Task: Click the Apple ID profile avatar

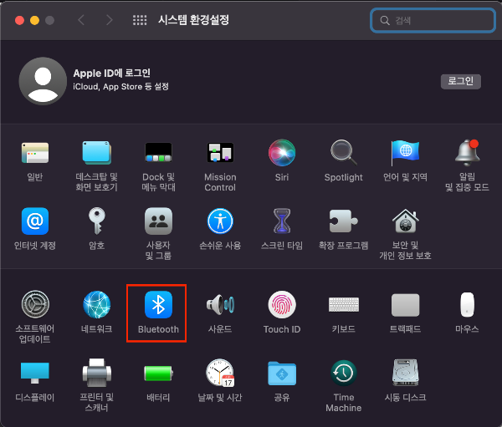Action: pyautogui.click(x=43, y=81)
